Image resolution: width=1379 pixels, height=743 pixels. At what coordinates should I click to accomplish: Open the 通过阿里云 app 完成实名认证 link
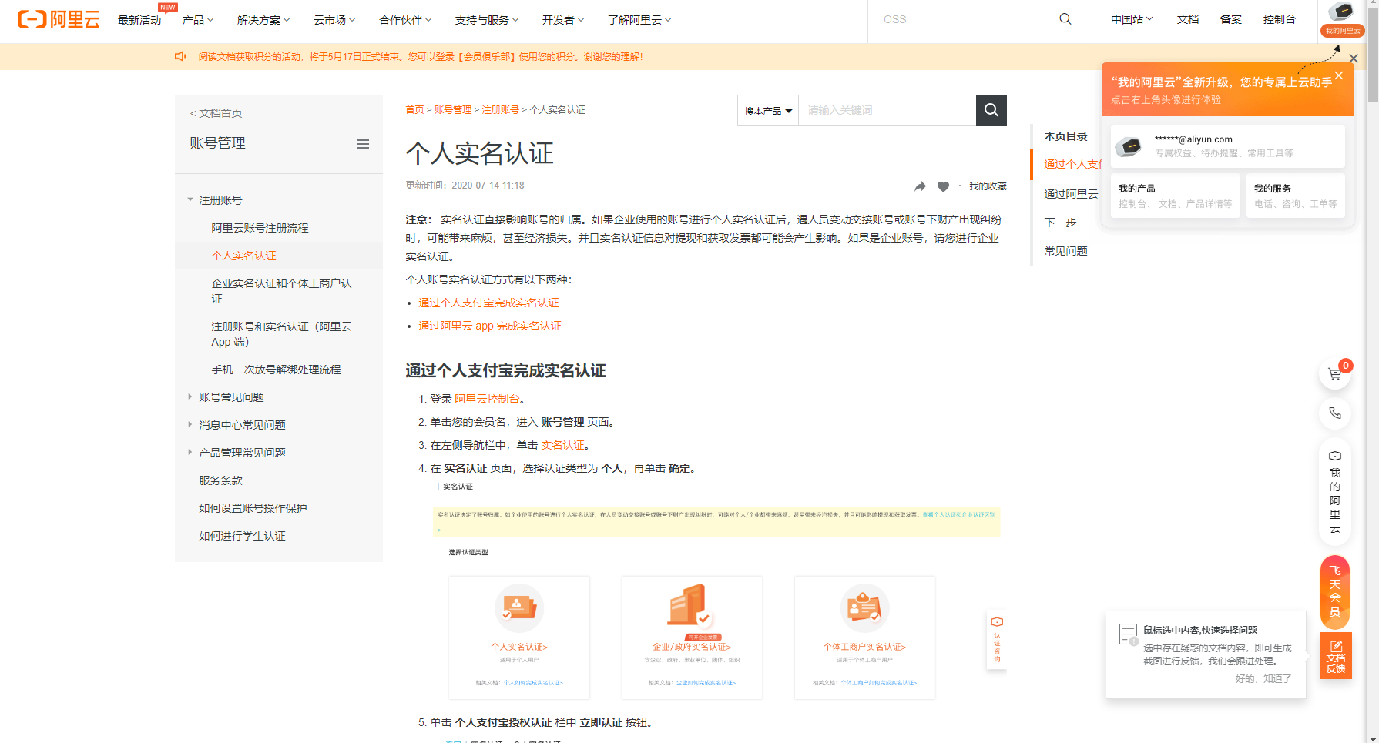point(490,326)
